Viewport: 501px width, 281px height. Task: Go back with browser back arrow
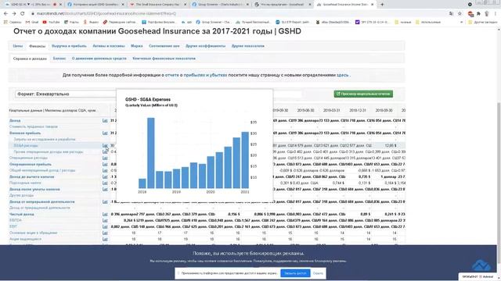(5, 13)
